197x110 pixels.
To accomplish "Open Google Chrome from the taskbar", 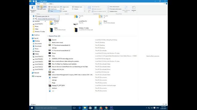I will click(106, 108).
